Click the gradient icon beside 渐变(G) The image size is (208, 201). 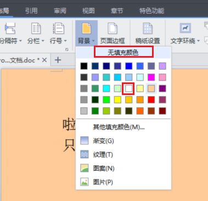coord(85,141)
